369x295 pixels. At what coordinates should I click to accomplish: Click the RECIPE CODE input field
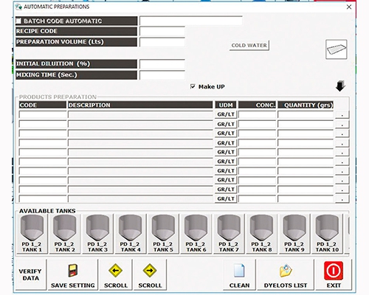(162, 32)
